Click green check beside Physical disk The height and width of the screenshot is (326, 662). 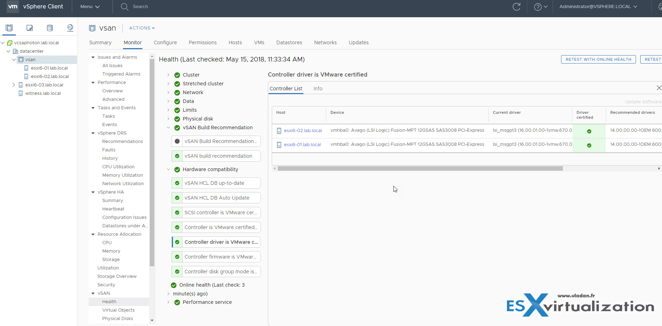click(177, 119)
